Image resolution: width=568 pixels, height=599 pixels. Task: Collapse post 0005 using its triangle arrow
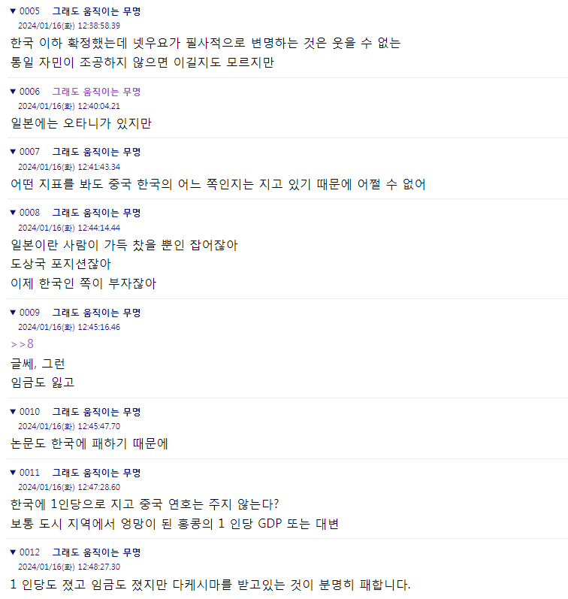pos(13,11)
